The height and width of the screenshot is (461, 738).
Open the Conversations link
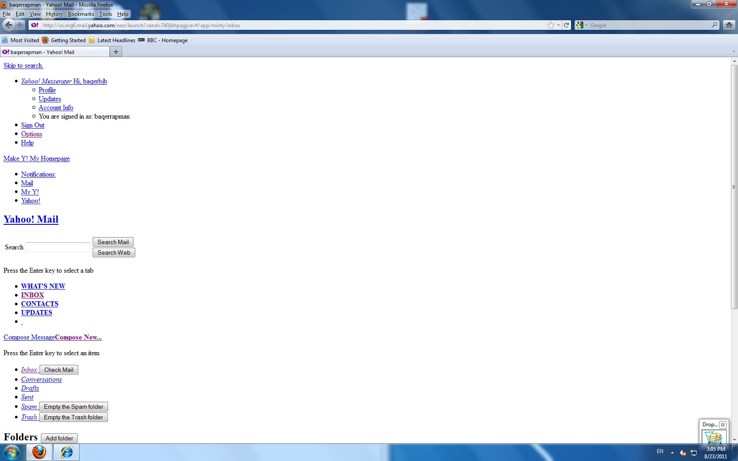(x=41, y=379)
